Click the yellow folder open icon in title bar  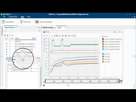click(4, 14)
